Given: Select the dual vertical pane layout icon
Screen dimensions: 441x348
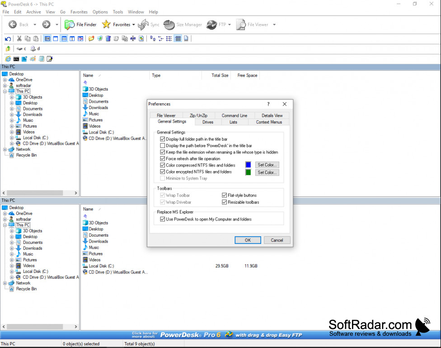Looking at the screenshot, I should pos(72,38).
